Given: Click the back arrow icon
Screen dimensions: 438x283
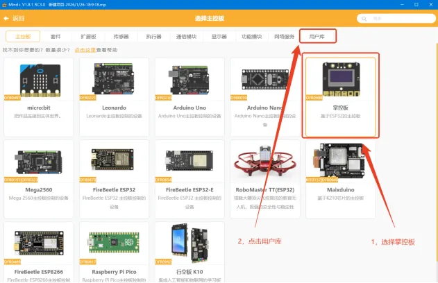Looking at the screenshot, I should tap(6, 19).
